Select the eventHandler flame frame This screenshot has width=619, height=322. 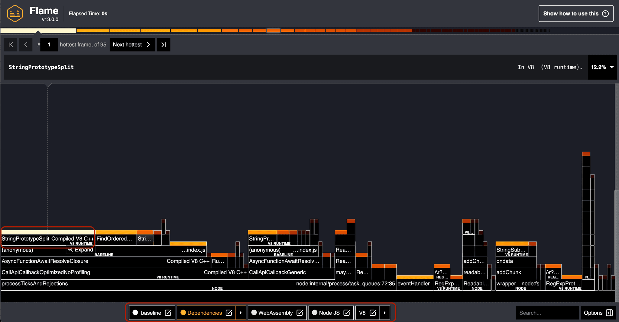[x=413, y=284]
